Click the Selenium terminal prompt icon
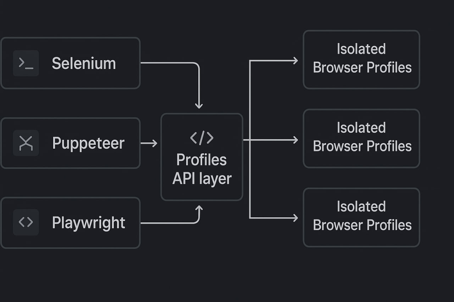 point(26,63)
